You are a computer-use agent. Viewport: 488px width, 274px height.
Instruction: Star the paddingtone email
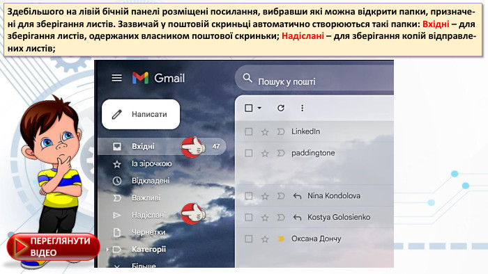coord(265,153)
